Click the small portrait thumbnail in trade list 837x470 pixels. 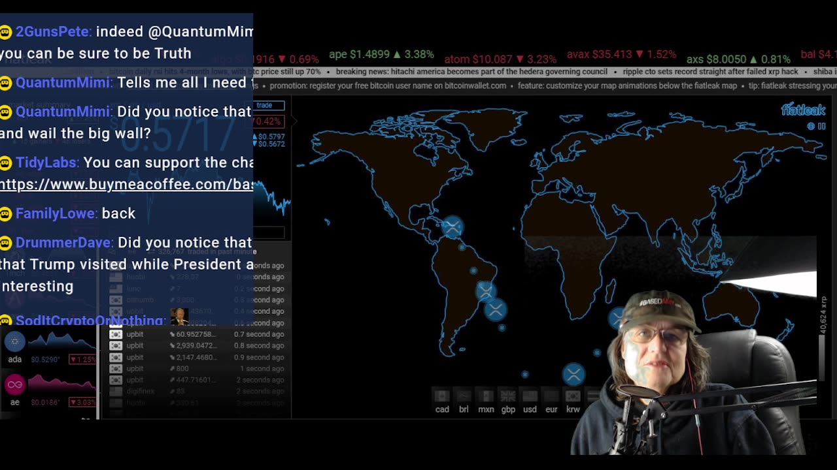pos(179,316)
